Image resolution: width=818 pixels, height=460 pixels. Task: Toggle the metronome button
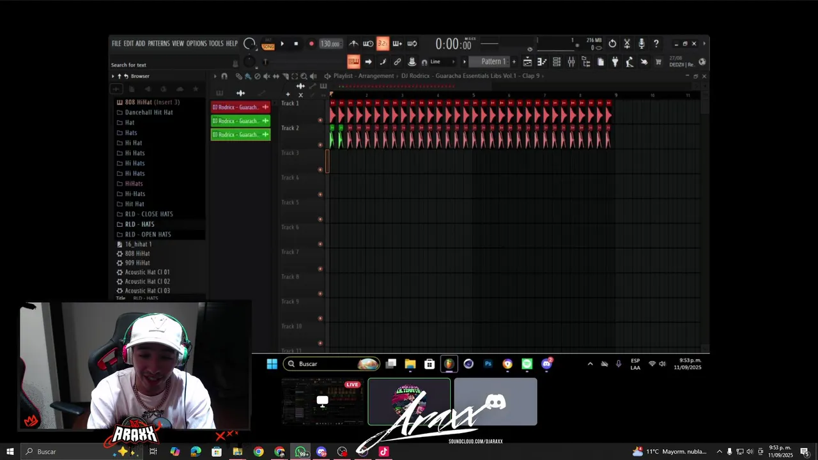click(353, 43)
